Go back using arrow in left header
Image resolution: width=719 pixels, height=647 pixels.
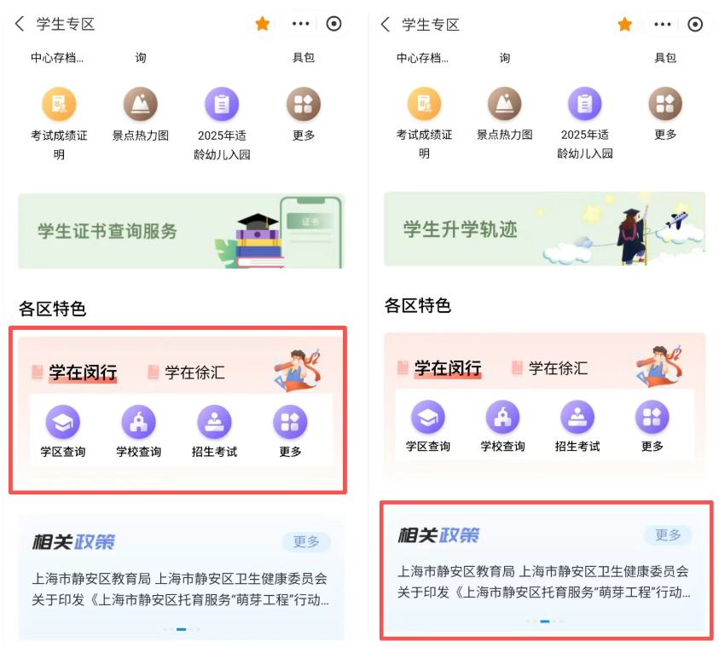tap(20, 23)
